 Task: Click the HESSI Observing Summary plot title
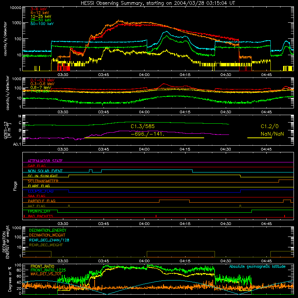158,3
